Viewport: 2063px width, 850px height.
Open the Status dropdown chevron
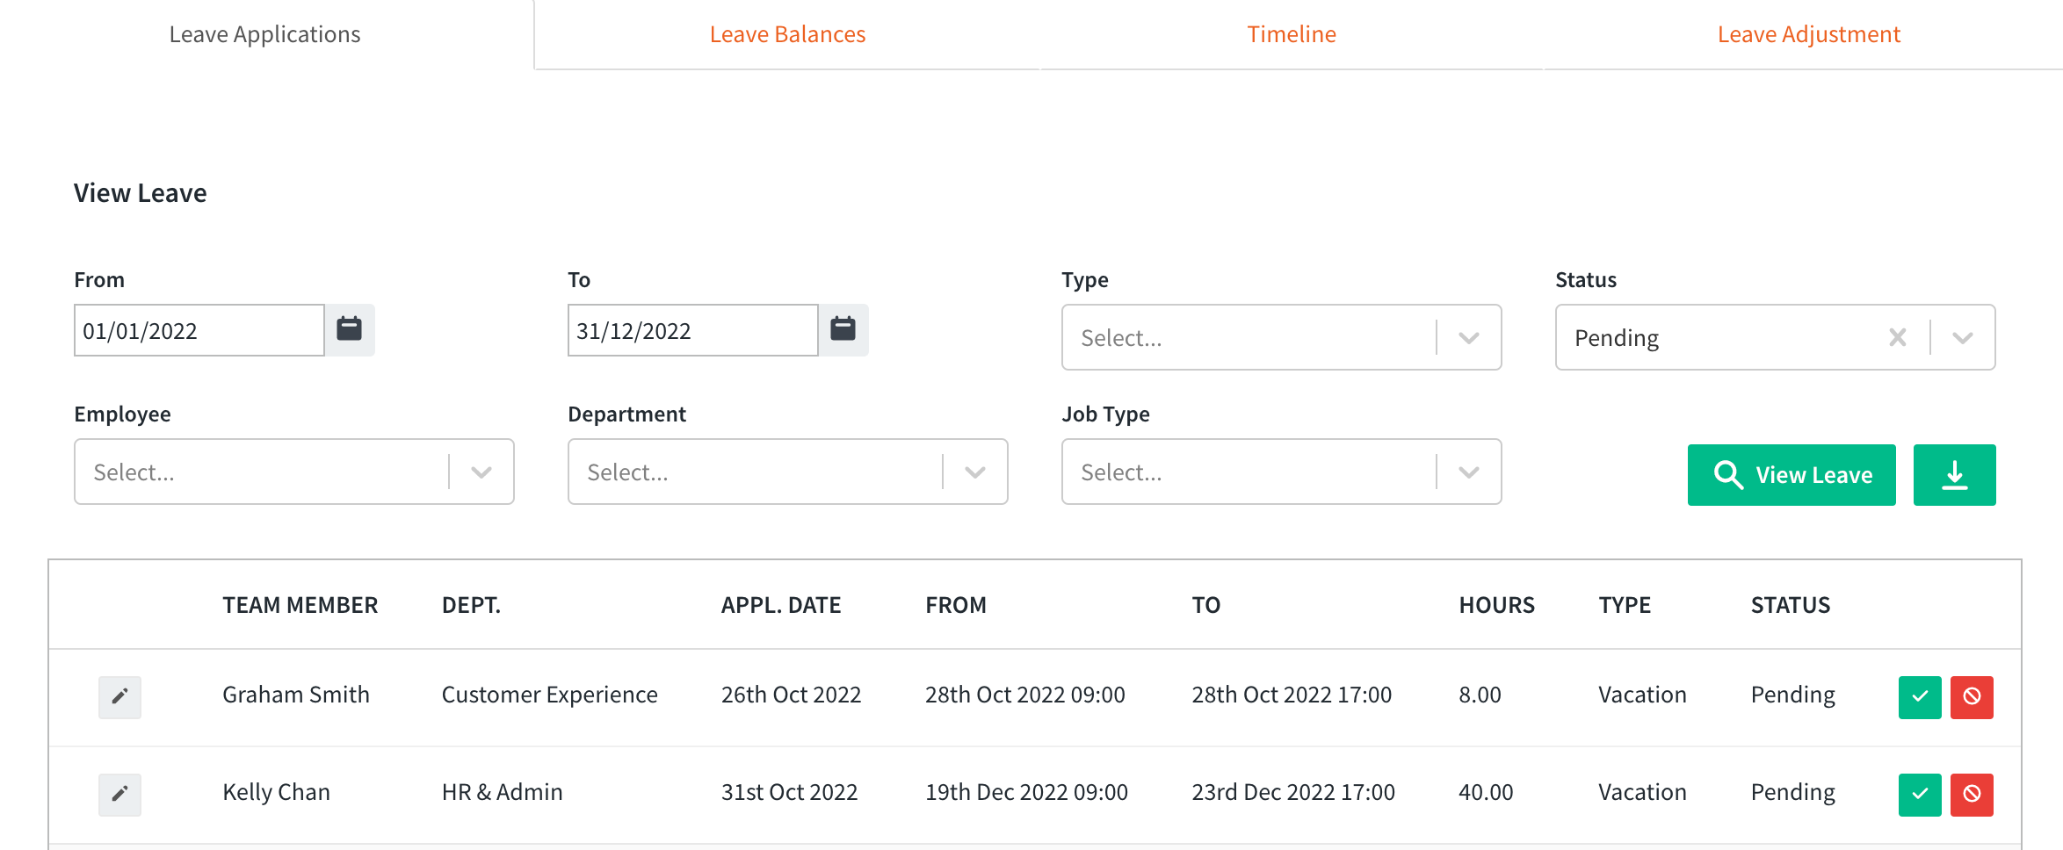[1962, 337]
